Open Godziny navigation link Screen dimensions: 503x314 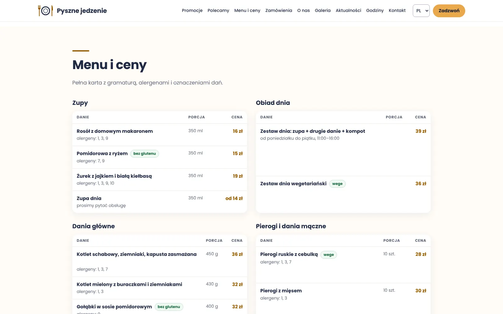tap(375, 11)
